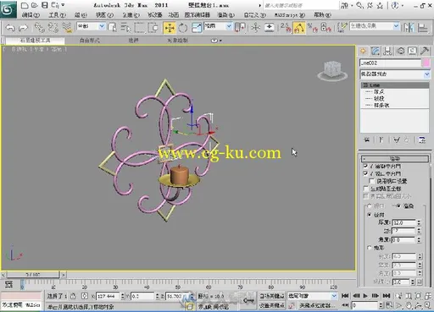Enable the fourth unchecked checkbox in rollout
This screenshot has width=434, height=312.
click(x=365, y=189)
